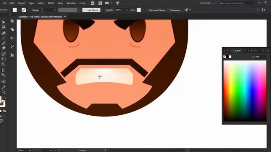Click the Opacity label link
271x152 pixels.
pos(109,10)
